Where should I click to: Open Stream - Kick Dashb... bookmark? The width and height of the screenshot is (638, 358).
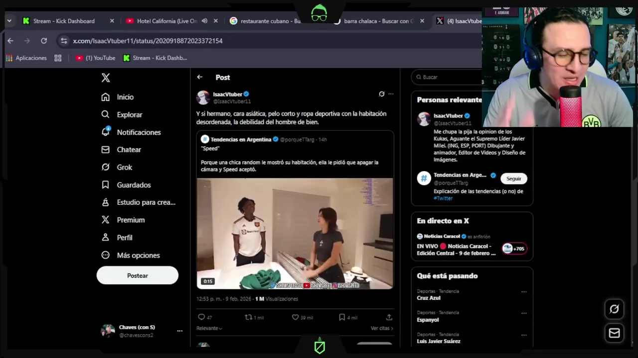pyautogui.click(x=155, y=58)
